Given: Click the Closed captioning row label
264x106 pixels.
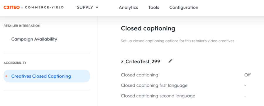Looking at the screenshot, I should click(139, 75).
